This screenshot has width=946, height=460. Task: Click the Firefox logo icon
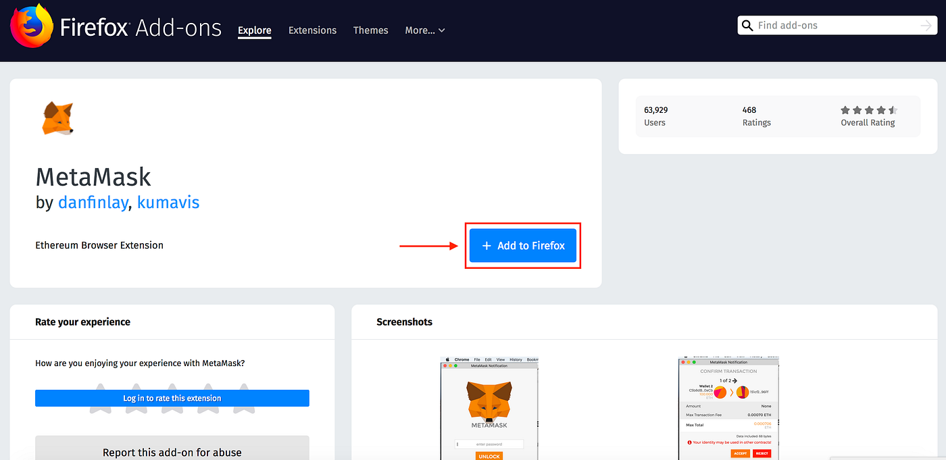pyautogui.click(x=30, y=26)
